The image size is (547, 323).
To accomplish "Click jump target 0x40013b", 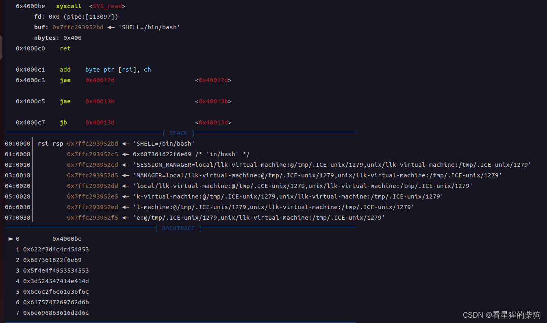I will click(100, 101).
